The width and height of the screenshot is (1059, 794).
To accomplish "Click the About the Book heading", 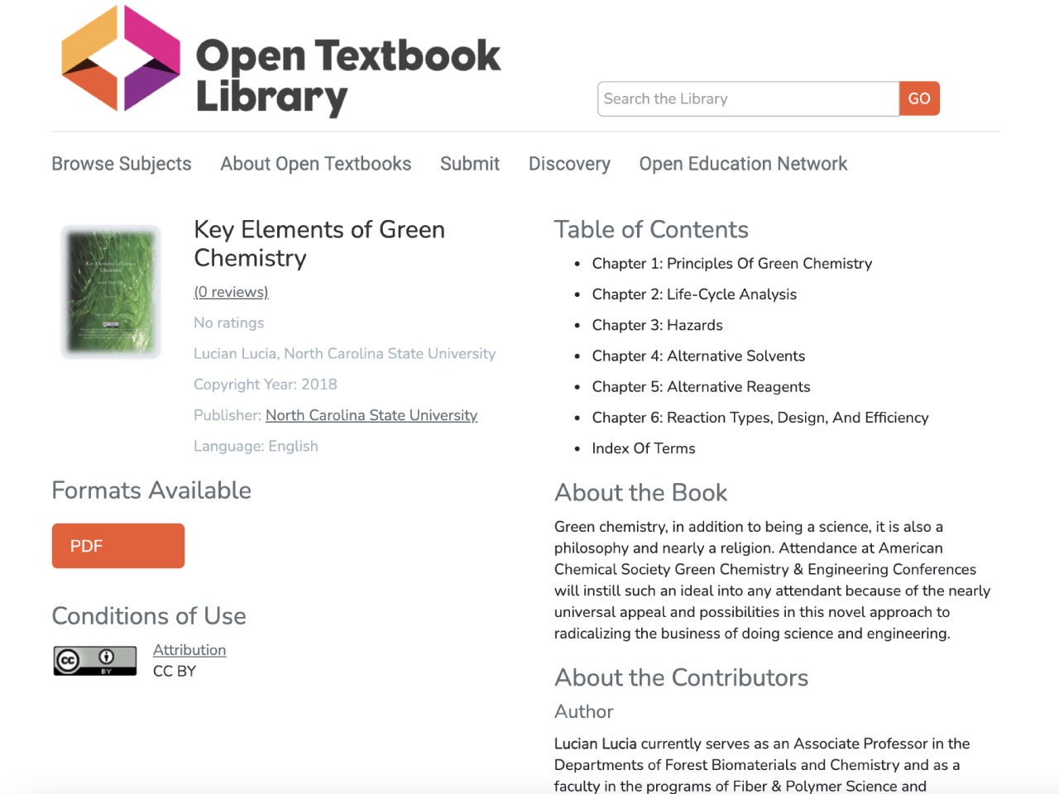I will (x=641, y=492).
